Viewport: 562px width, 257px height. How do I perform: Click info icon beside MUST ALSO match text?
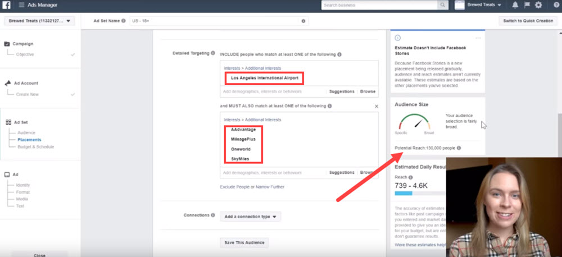click(x=329, y=106)
